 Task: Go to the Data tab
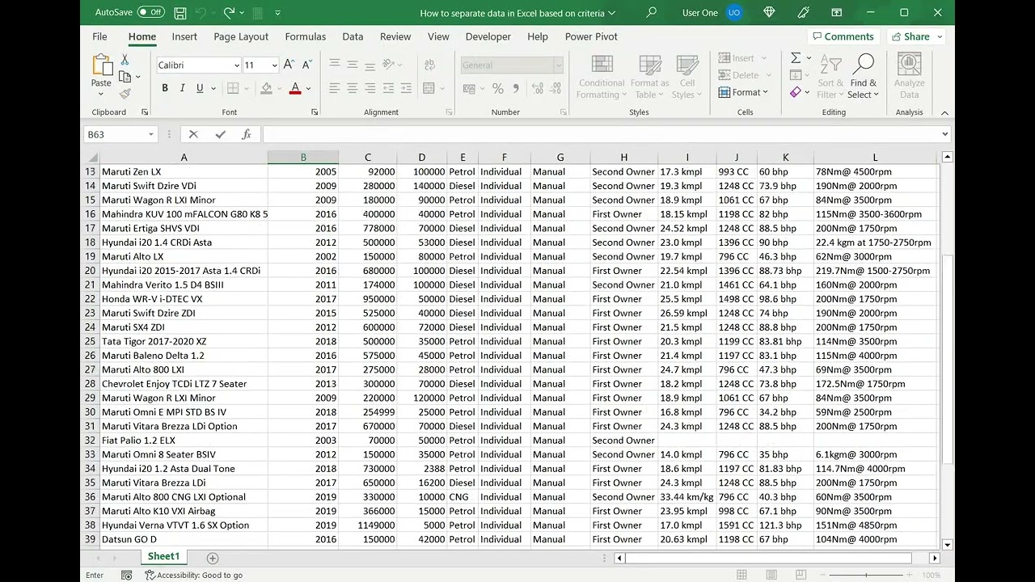coord(353,36)
